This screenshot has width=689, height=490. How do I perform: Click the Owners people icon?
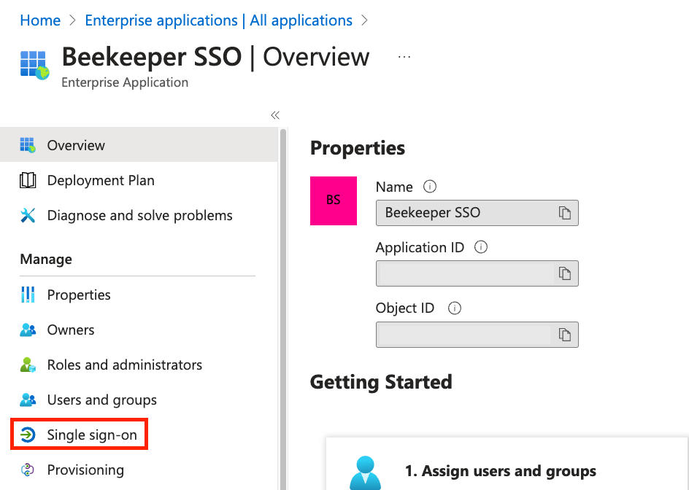coord(28,330)
